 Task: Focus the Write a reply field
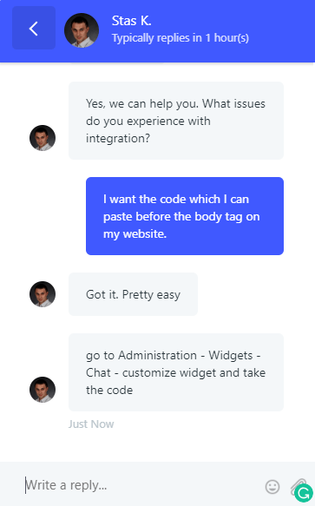pos(142,485)
